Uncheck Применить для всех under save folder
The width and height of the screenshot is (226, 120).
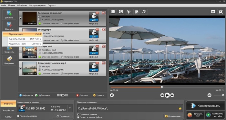pyautogui.click(x=78, y=115)
